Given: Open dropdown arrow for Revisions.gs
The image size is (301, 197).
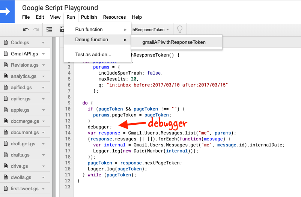Looking at the screenshot, I should coord(44,65).
